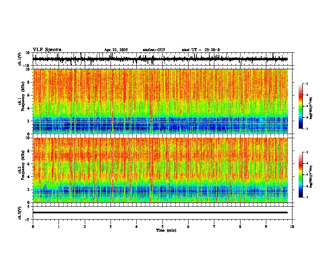Click the "-7" tick on ch.2 color bar
This screenshot has width=329, height=254.
306,197
